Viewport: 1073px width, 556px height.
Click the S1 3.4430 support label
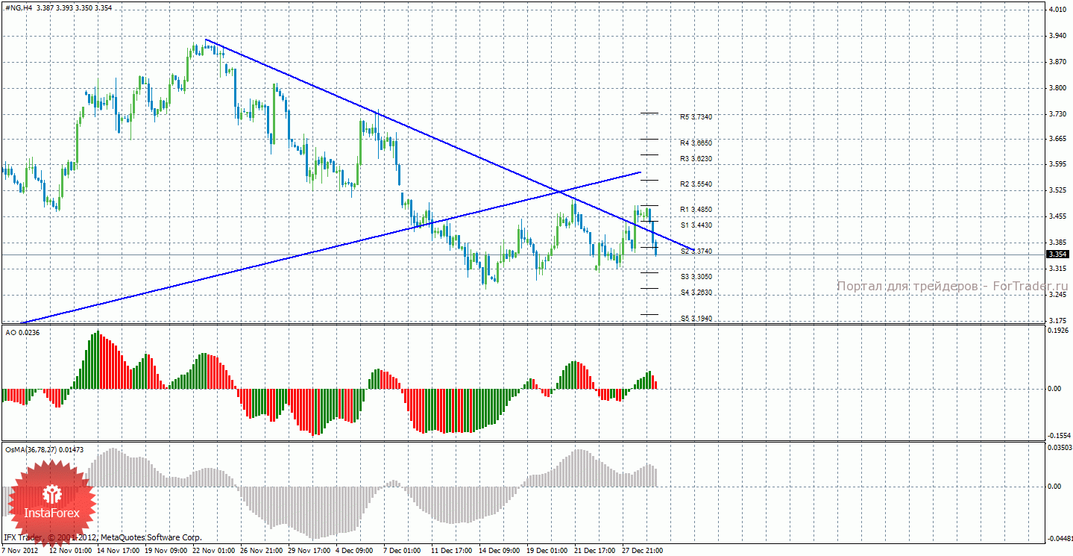click(696, 225)
